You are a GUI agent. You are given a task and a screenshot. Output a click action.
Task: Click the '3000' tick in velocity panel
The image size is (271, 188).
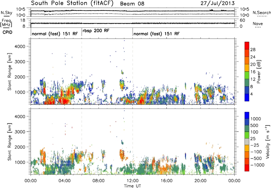point(20,132)
